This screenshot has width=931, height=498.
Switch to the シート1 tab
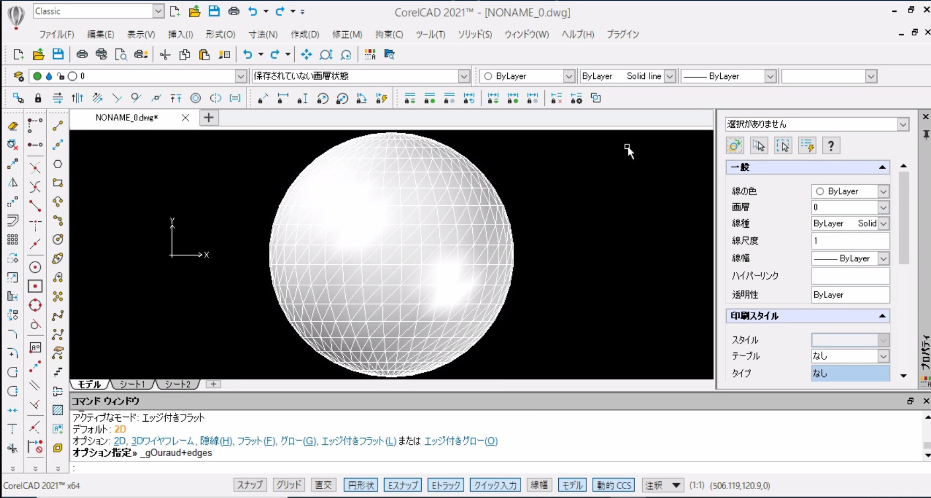(x=132, y=384)
